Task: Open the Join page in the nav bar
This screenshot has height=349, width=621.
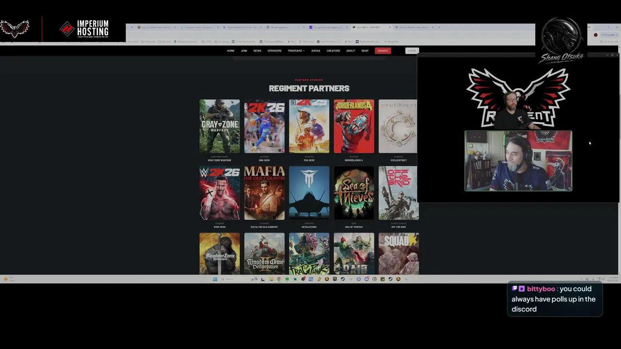Action: 244,51
